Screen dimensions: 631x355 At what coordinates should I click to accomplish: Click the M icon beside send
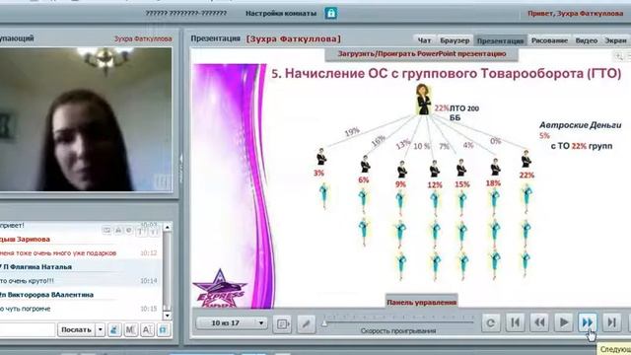click(x=130, y=330)
